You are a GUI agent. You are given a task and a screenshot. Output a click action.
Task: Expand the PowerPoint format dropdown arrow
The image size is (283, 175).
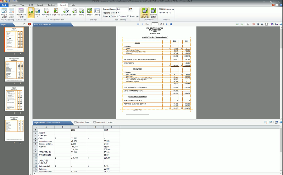[47, 17]
